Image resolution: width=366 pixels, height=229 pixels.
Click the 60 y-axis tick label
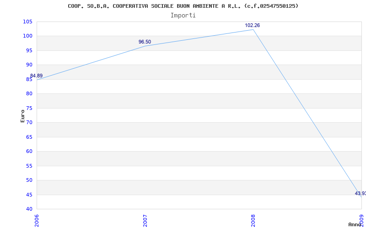[x=29, y=152]
